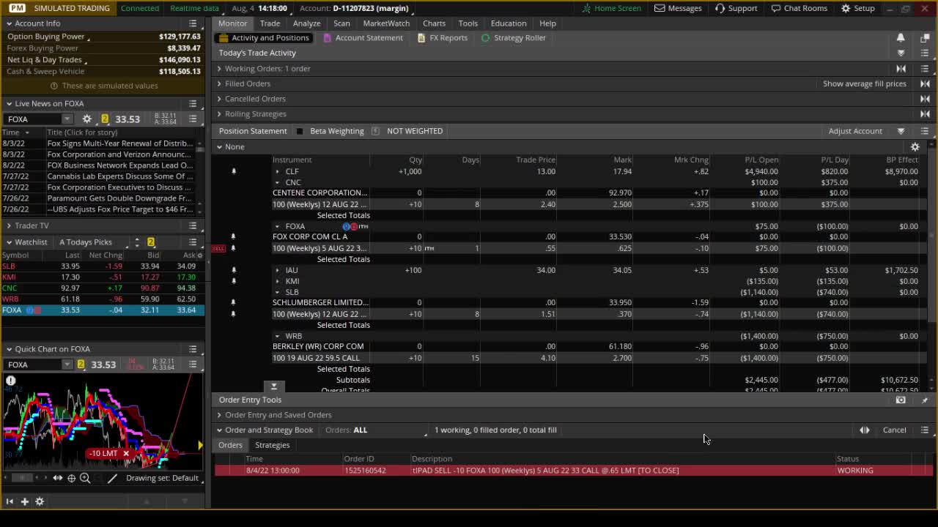
Task: Open news 'Fox Signs Multi-Year Renewal' story
Action: tap(120, 143)
